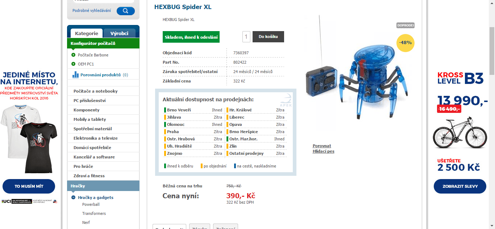Click the ZOBRAZIT SLEVY banner button

click(460, 186)
